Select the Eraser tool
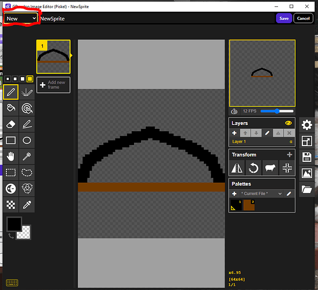The image size is (318, 290). [11, 124]
